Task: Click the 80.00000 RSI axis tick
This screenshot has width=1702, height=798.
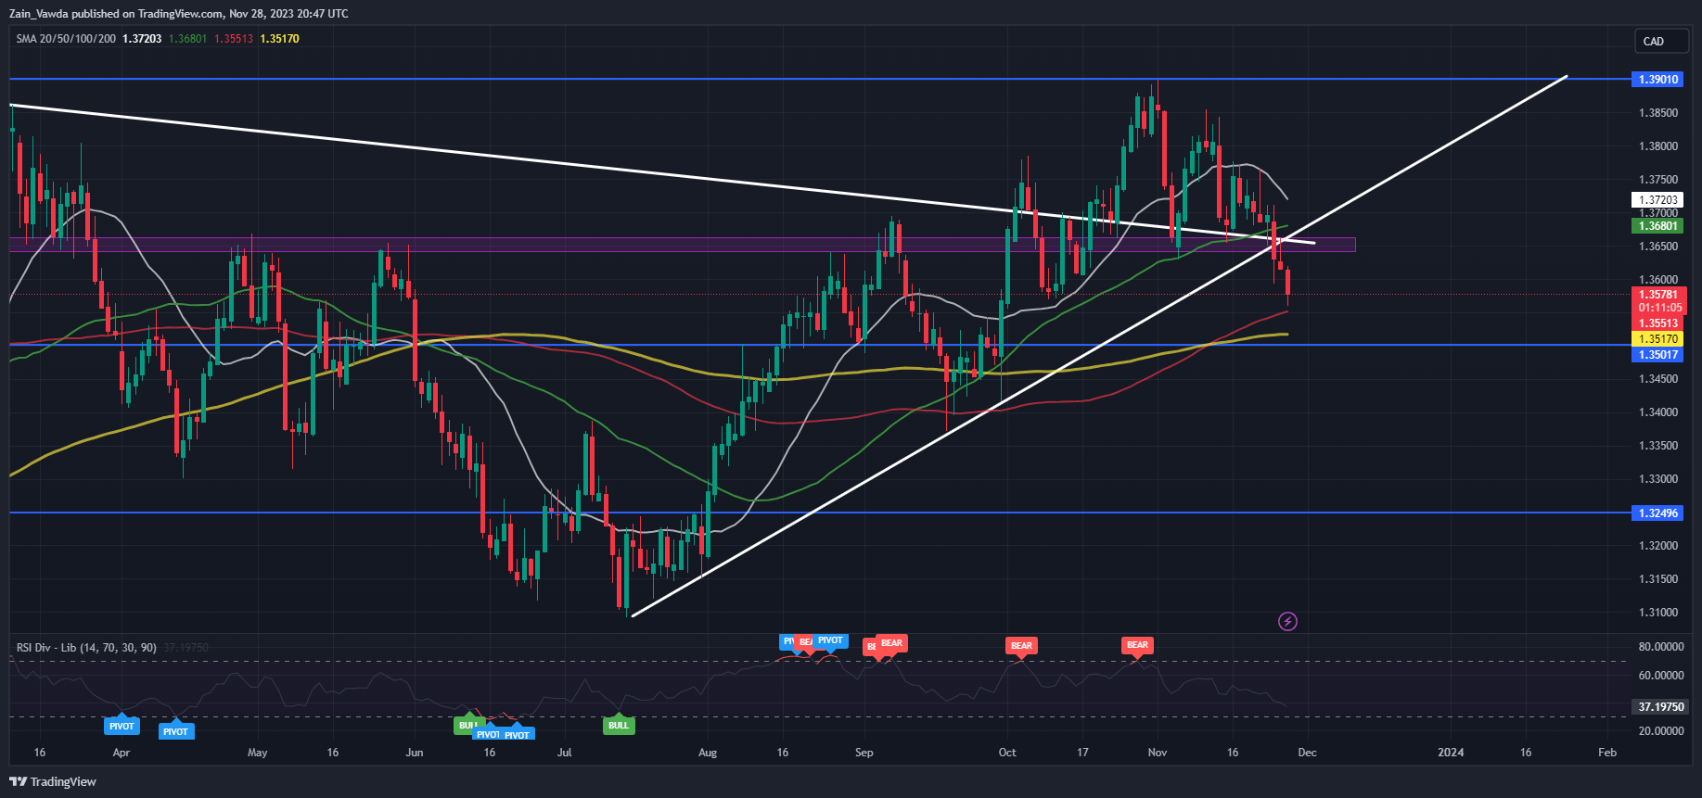Action: pos(1660,647)
